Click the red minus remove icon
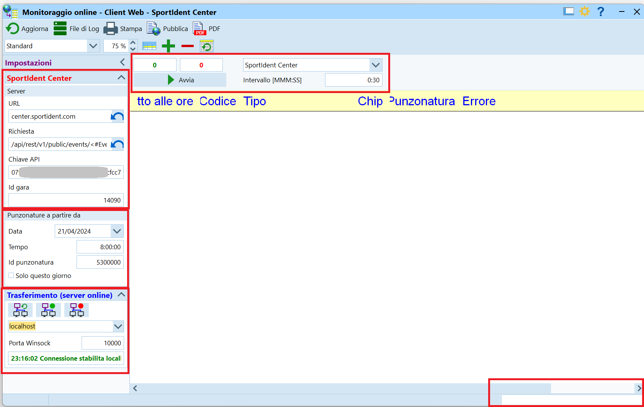Screen dimensions: 644x407 point(188,46)
